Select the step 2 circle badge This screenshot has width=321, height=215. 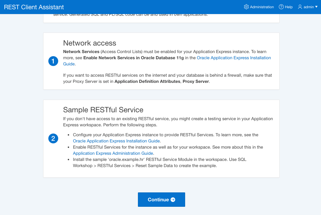tap(53, 139)
